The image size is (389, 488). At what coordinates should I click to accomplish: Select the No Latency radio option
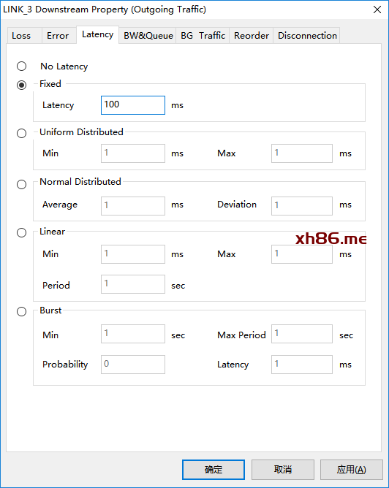click(x=21, y=66)
